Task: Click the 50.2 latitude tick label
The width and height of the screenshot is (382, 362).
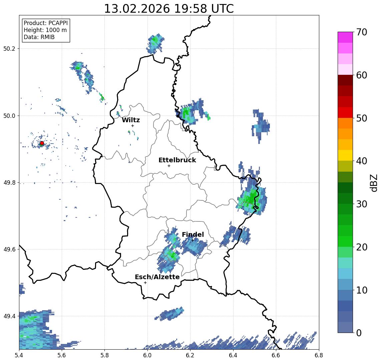Action: 9,48
